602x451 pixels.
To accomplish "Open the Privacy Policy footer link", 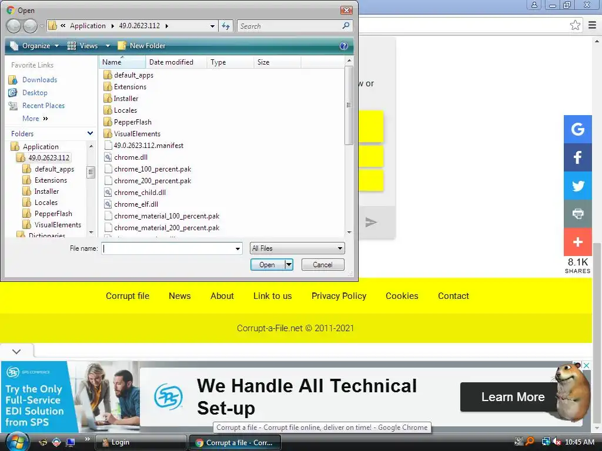I will click(x=339, y=296).
